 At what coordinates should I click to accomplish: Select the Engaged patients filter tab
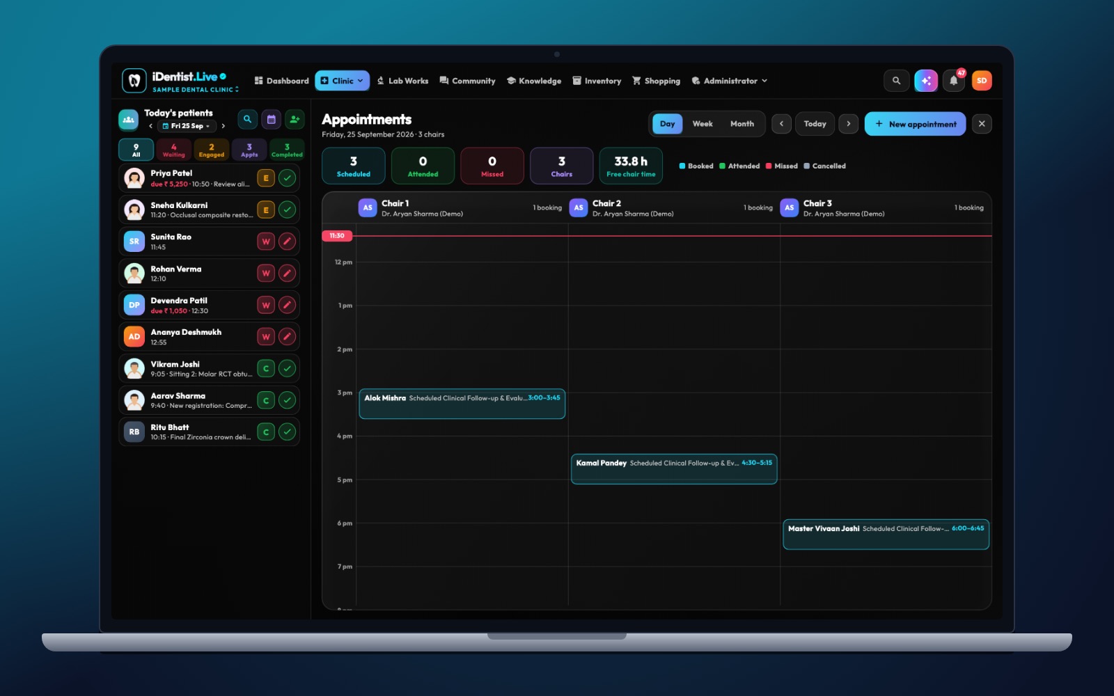[x=212, y=150]
